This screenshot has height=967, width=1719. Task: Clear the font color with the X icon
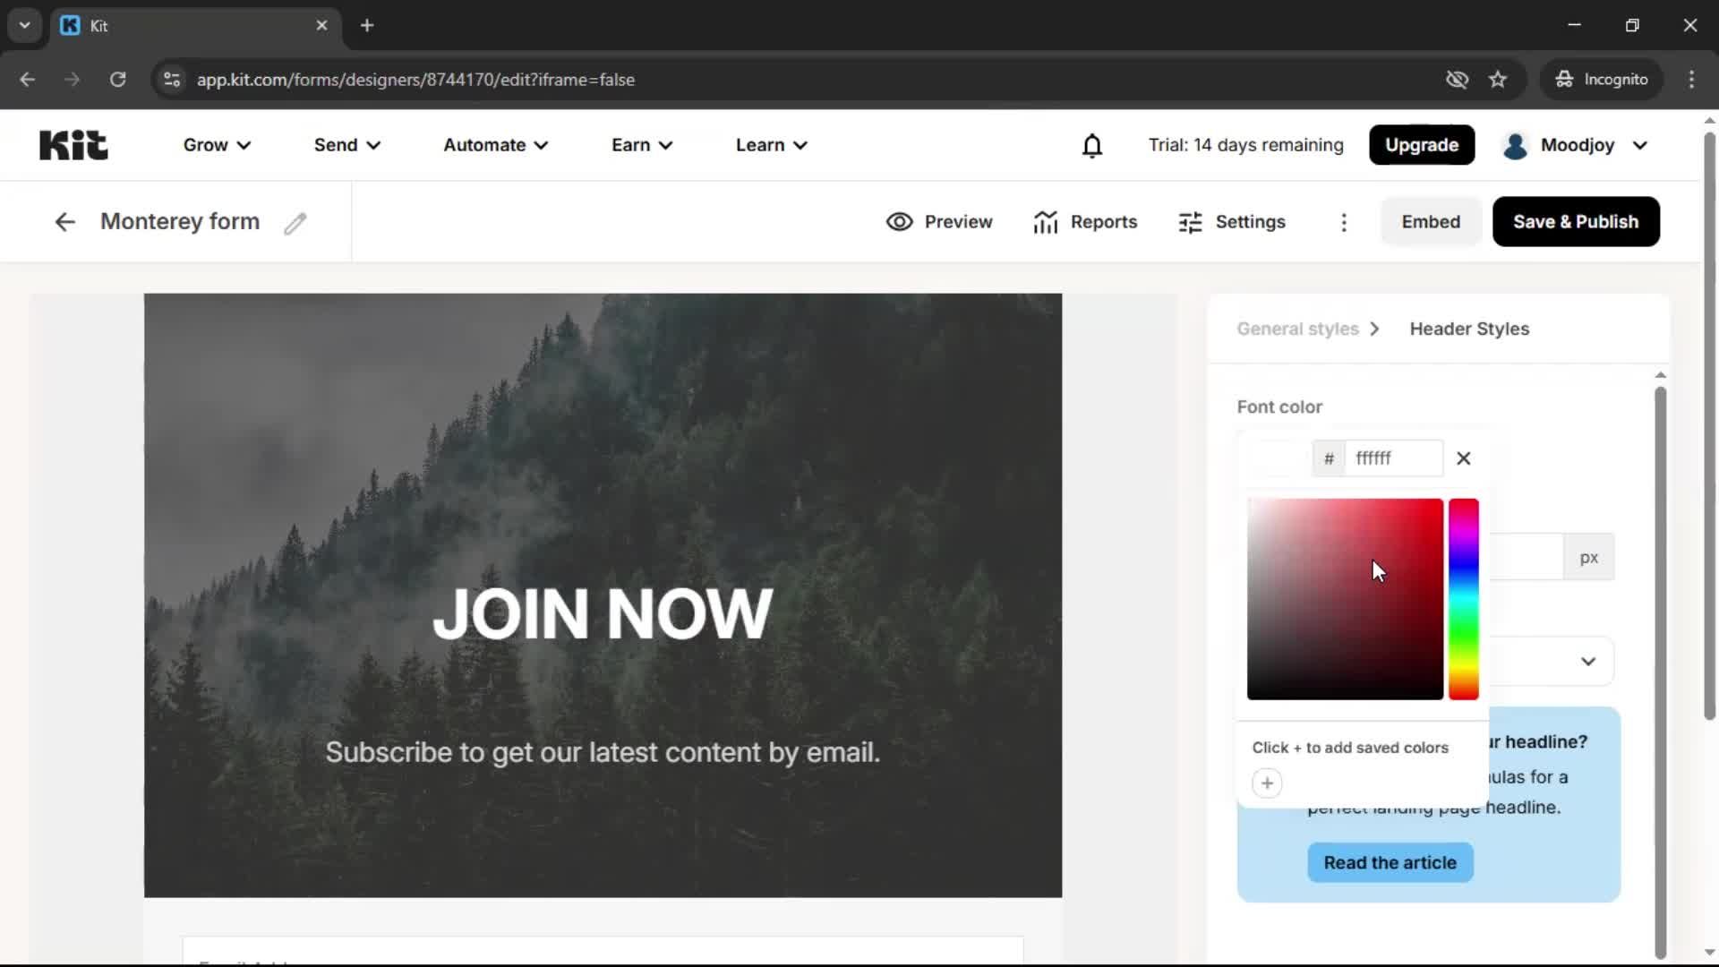(x=1463, y=458)
